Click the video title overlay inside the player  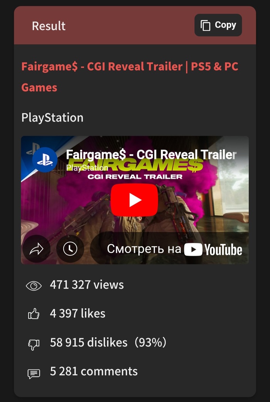(151, 155)
